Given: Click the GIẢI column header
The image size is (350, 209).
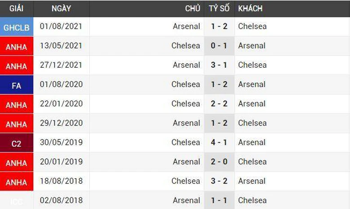Looking at the screenshot, I should click(17, 9).
